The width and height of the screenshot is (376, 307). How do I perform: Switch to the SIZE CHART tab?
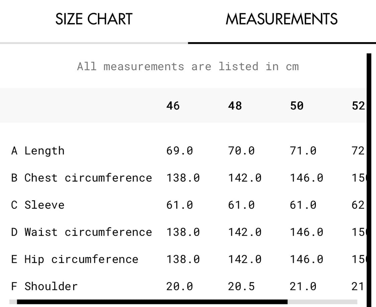point(94,19)
